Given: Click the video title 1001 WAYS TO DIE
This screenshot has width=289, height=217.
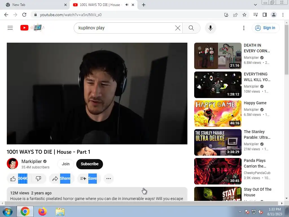Looking at the screenshot, I should (x=49, y=152).
